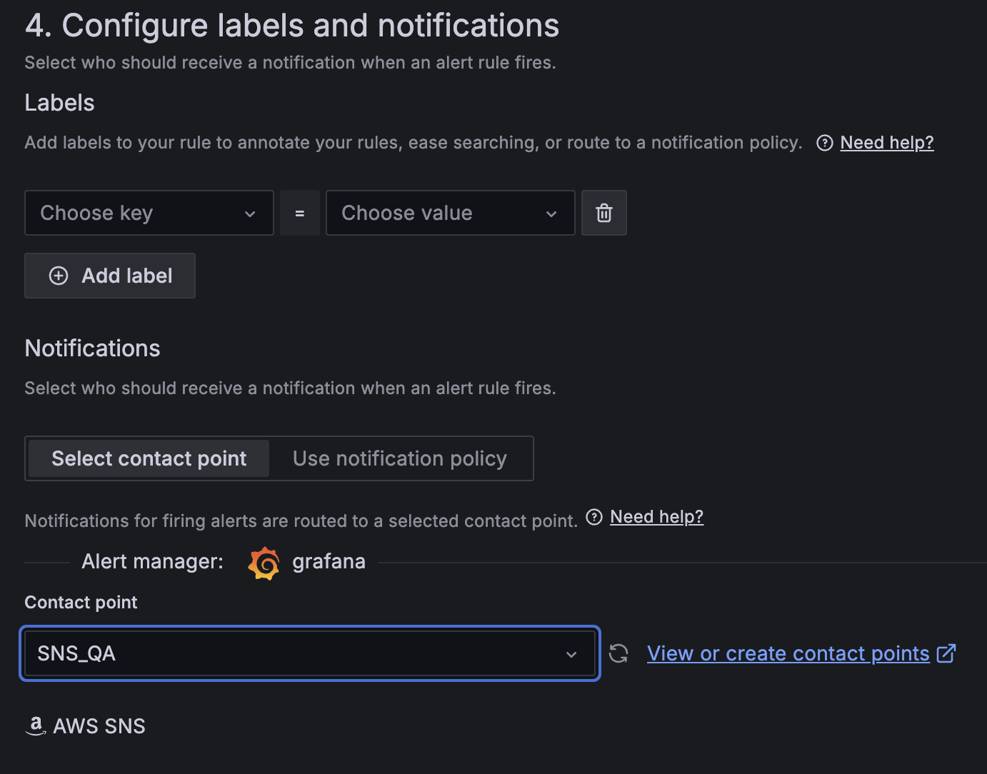Viewport: 987px width, 774px height.
Task: Click the Grafana logo next to Alert manager
Action: 264,563
